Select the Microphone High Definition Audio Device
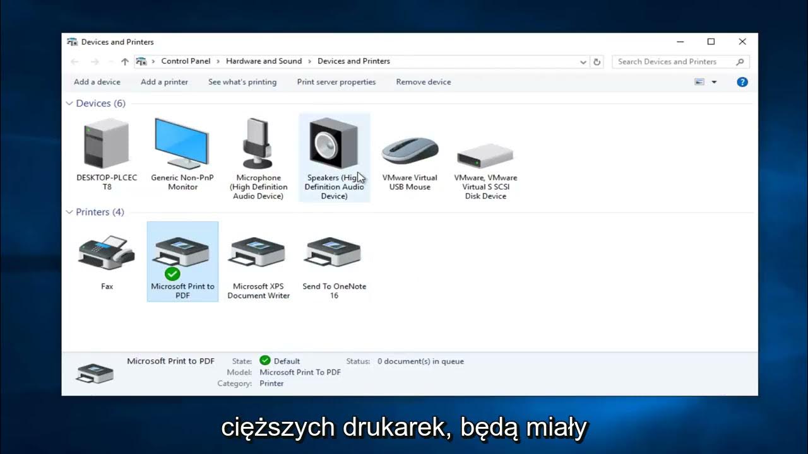This screenshot has height=454, width=808. pyautogui.click(x=258, y=158)
